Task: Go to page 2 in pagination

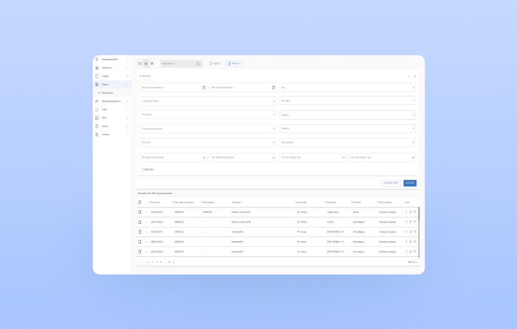Action: (149, 262)
